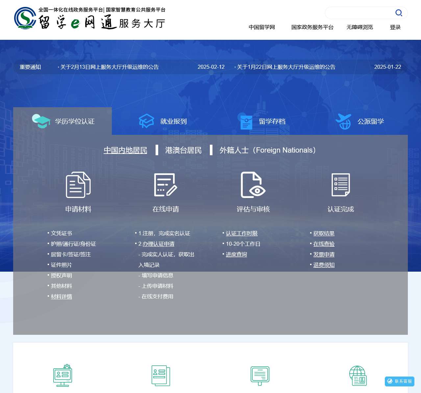Image resolution: width=421 pixels, height=393 pixels.
Task: Open the 2月13日 maintenance announcement
Action: pos(110,67)
